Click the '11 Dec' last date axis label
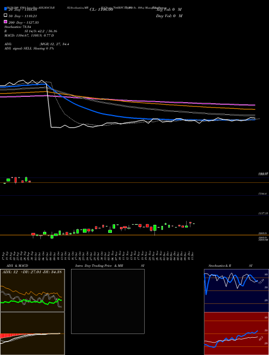This screenshot has width=269, height=355. 192,255
